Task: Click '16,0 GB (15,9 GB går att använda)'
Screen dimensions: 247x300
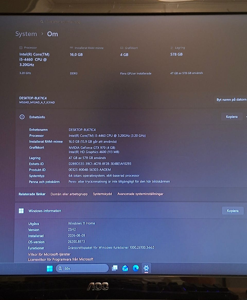Action: 93,142
